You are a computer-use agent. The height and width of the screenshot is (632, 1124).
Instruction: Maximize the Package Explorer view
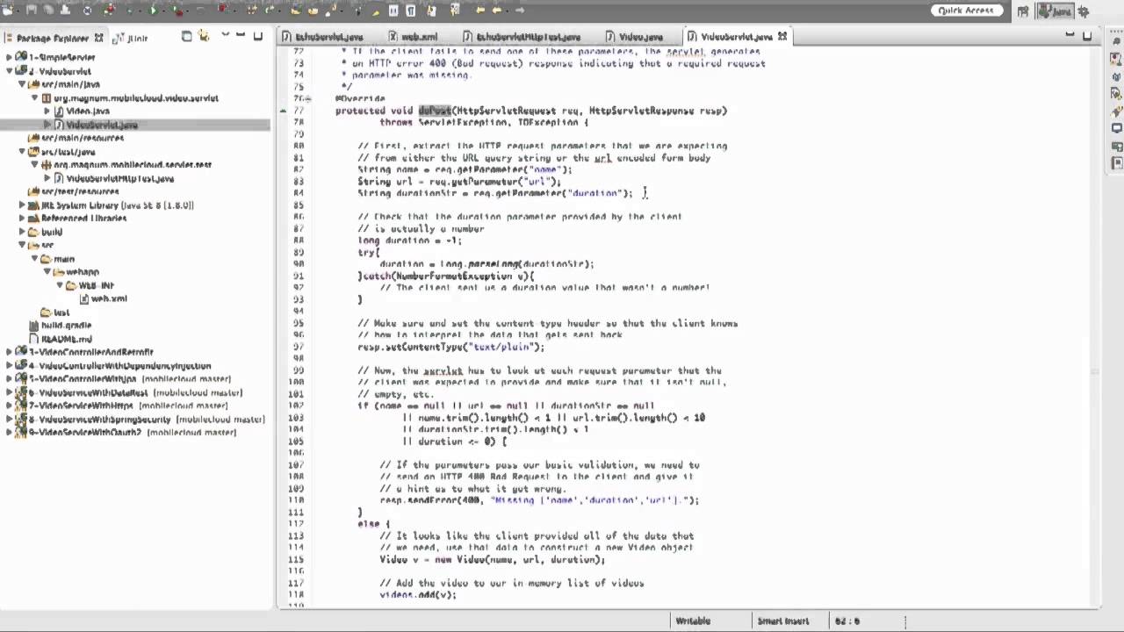(258, 36)
